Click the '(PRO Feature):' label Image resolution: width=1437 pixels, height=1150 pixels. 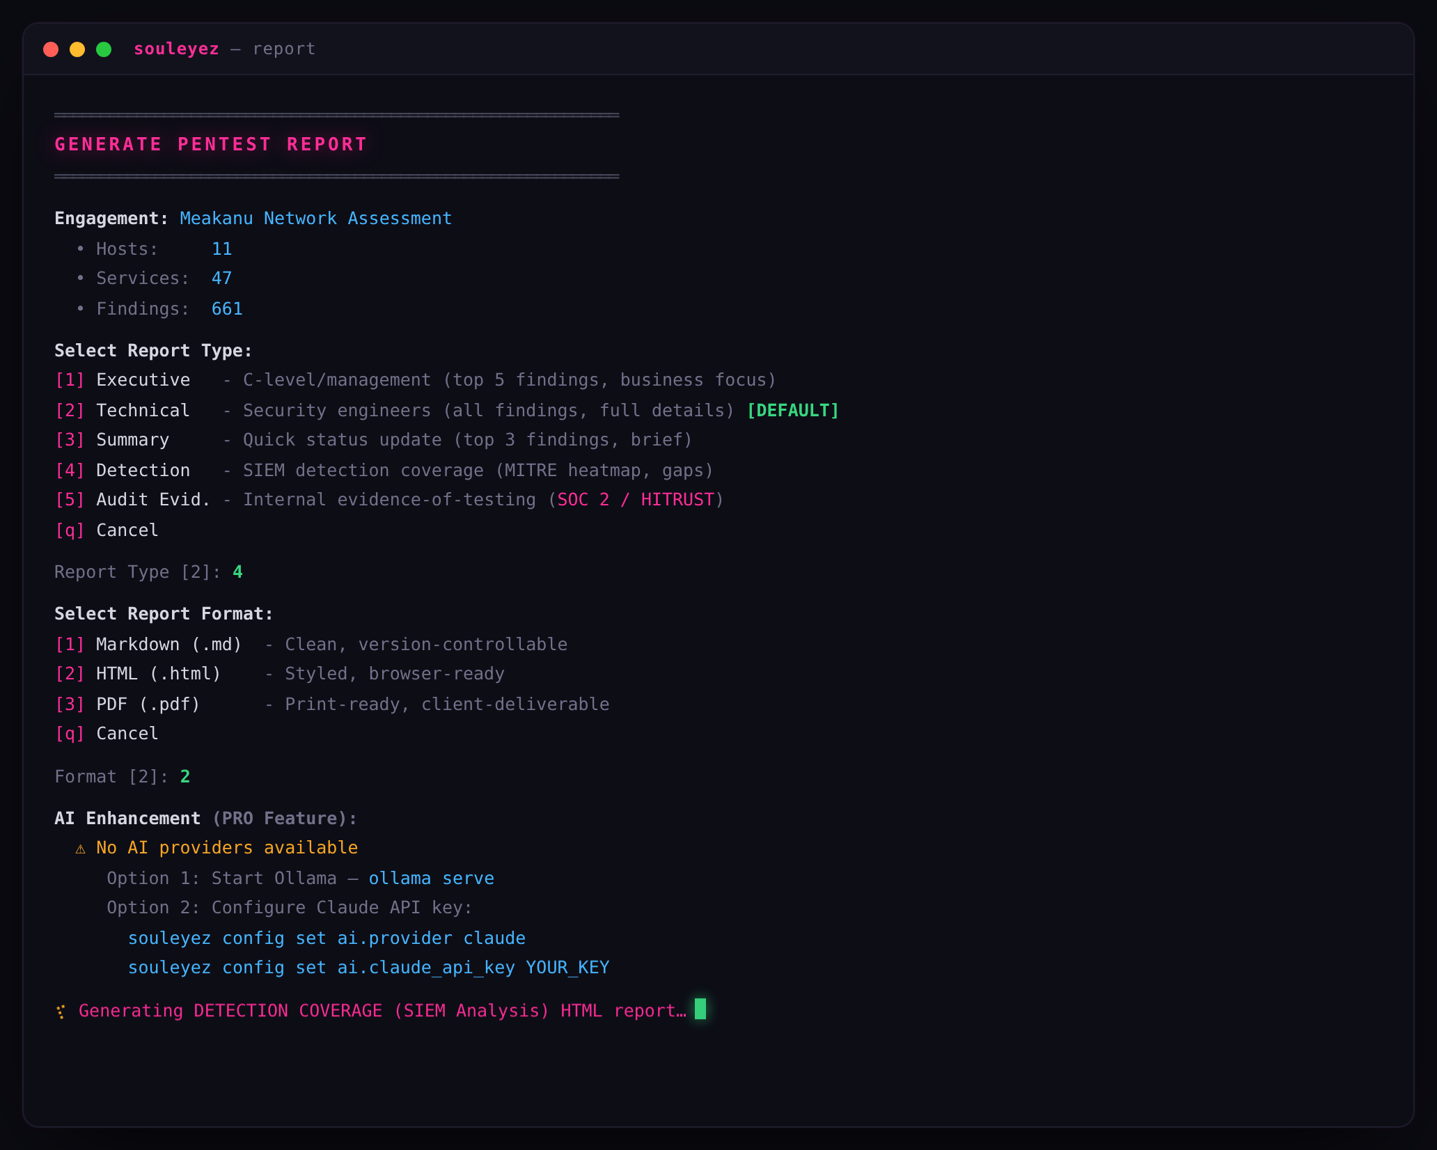(x=285, y=819)
